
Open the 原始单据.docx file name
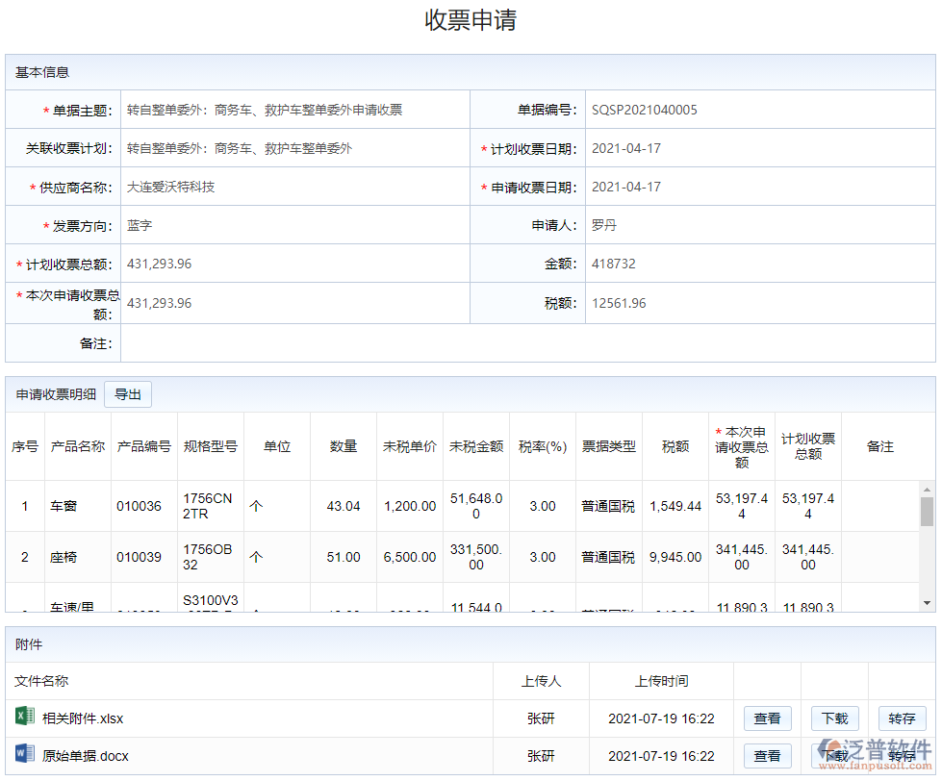[86, 756]
